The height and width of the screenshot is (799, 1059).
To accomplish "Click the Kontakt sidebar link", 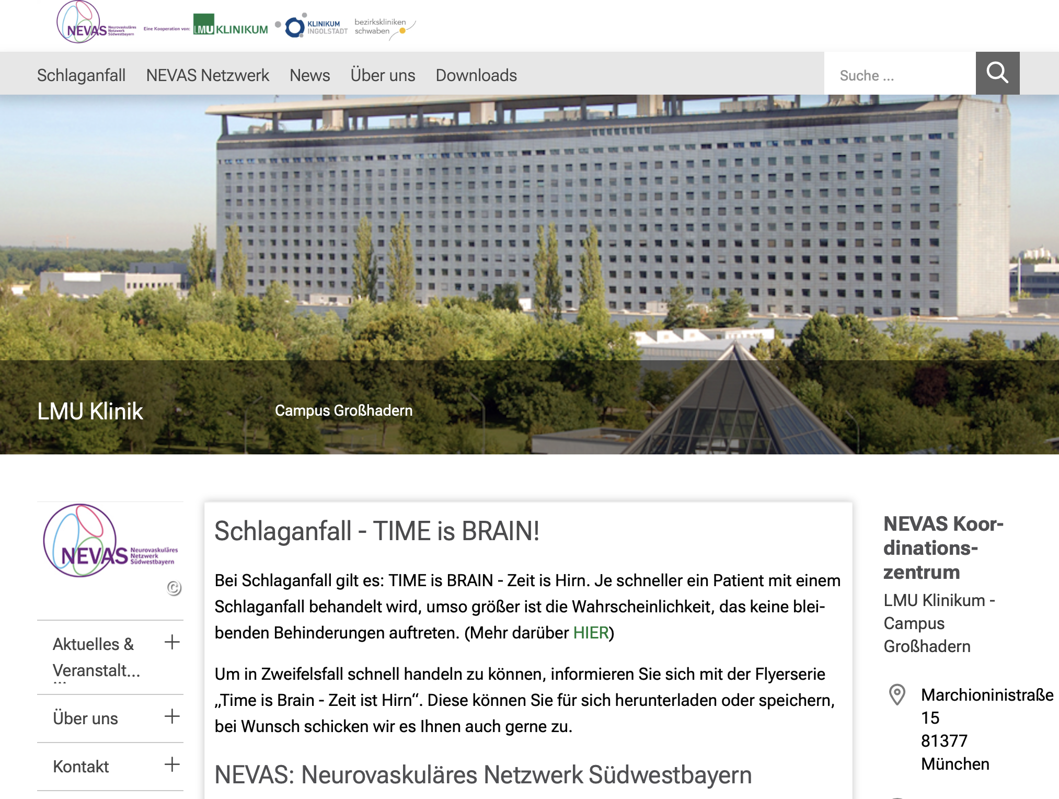I will (x=81, y=767).
